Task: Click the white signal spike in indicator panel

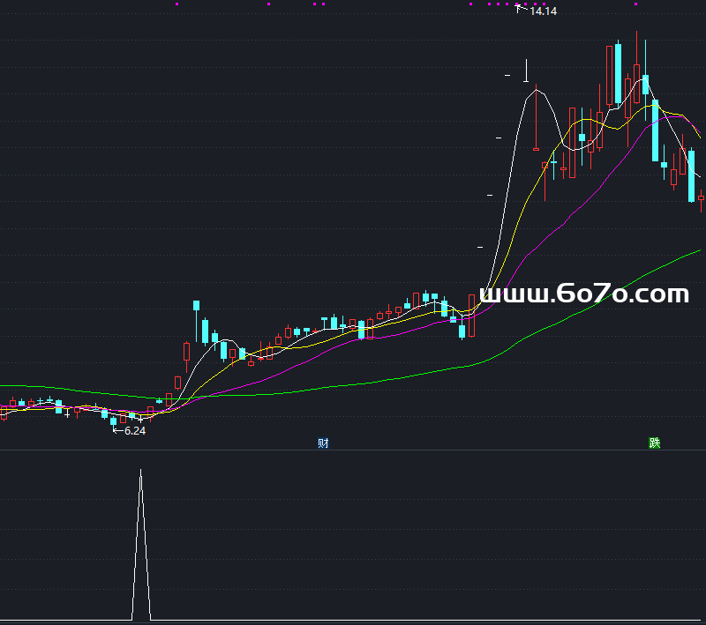Action: pyautogui.click(x=141, y=544)
